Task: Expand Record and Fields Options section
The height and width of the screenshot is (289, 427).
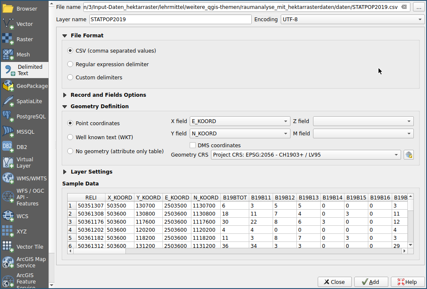Action: [x=65, y=95]
